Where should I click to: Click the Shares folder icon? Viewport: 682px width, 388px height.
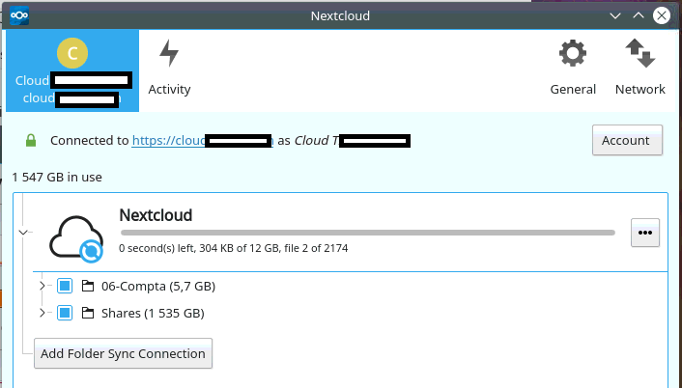[x=88, y=313]
